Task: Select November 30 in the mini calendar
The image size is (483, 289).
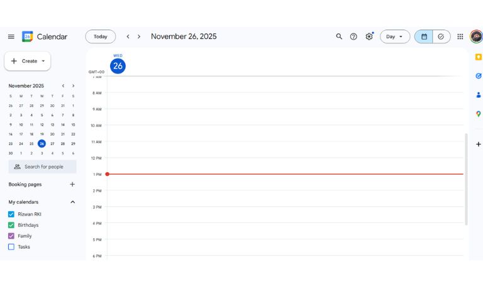Action: tap(11, 153)
